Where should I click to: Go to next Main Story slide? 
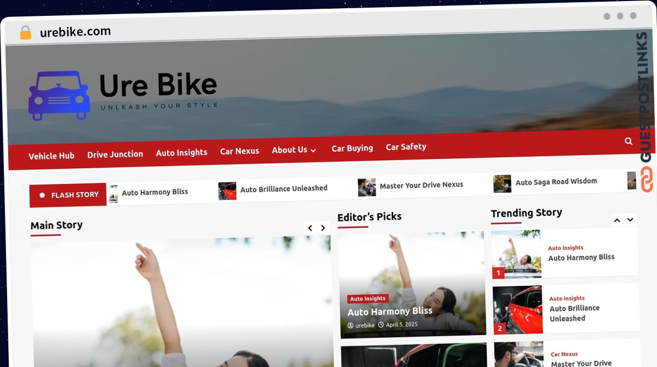point(324,228)
